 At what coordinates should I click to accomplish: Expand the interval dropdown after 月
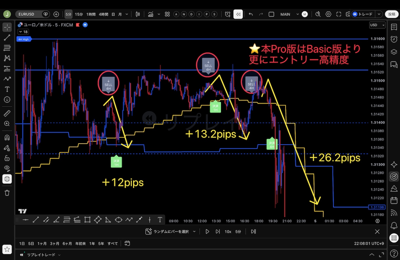pos(127,14)
